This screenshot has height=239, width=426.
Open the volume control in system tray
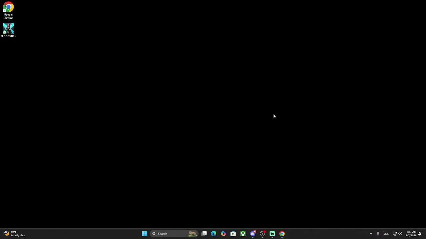click(x=400, y=234)
